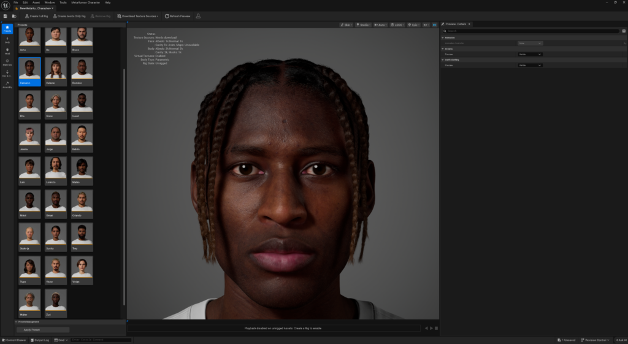
Task: Open the Assembly sidebar section
Action: pos(7,85)
